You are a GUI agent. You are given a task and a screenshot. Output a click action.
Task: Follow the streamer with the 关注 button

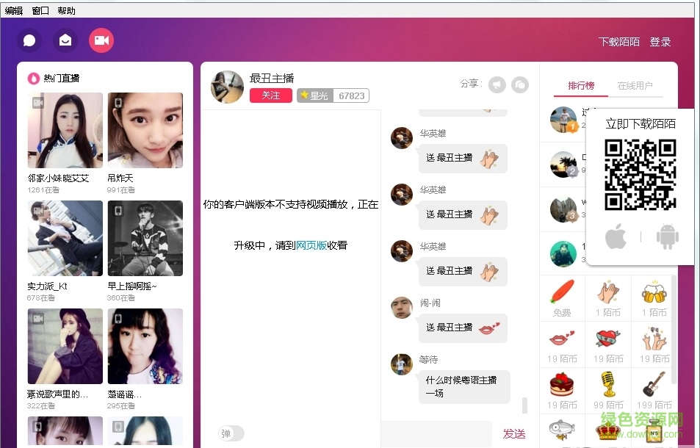coord(270,95)
